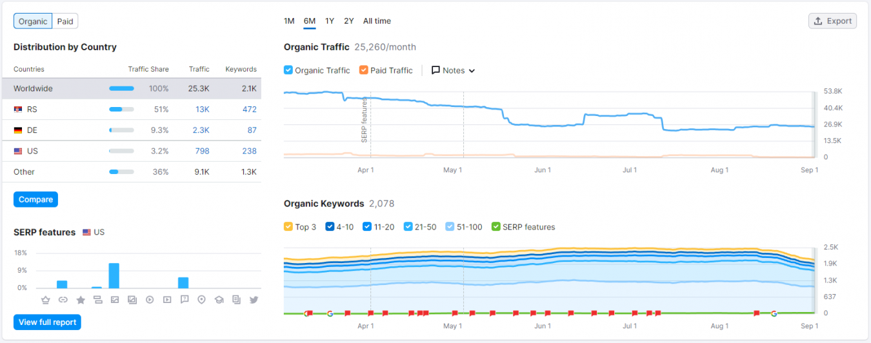Uncheck the Organic Traffic checkbox

(x=288, y=70)
